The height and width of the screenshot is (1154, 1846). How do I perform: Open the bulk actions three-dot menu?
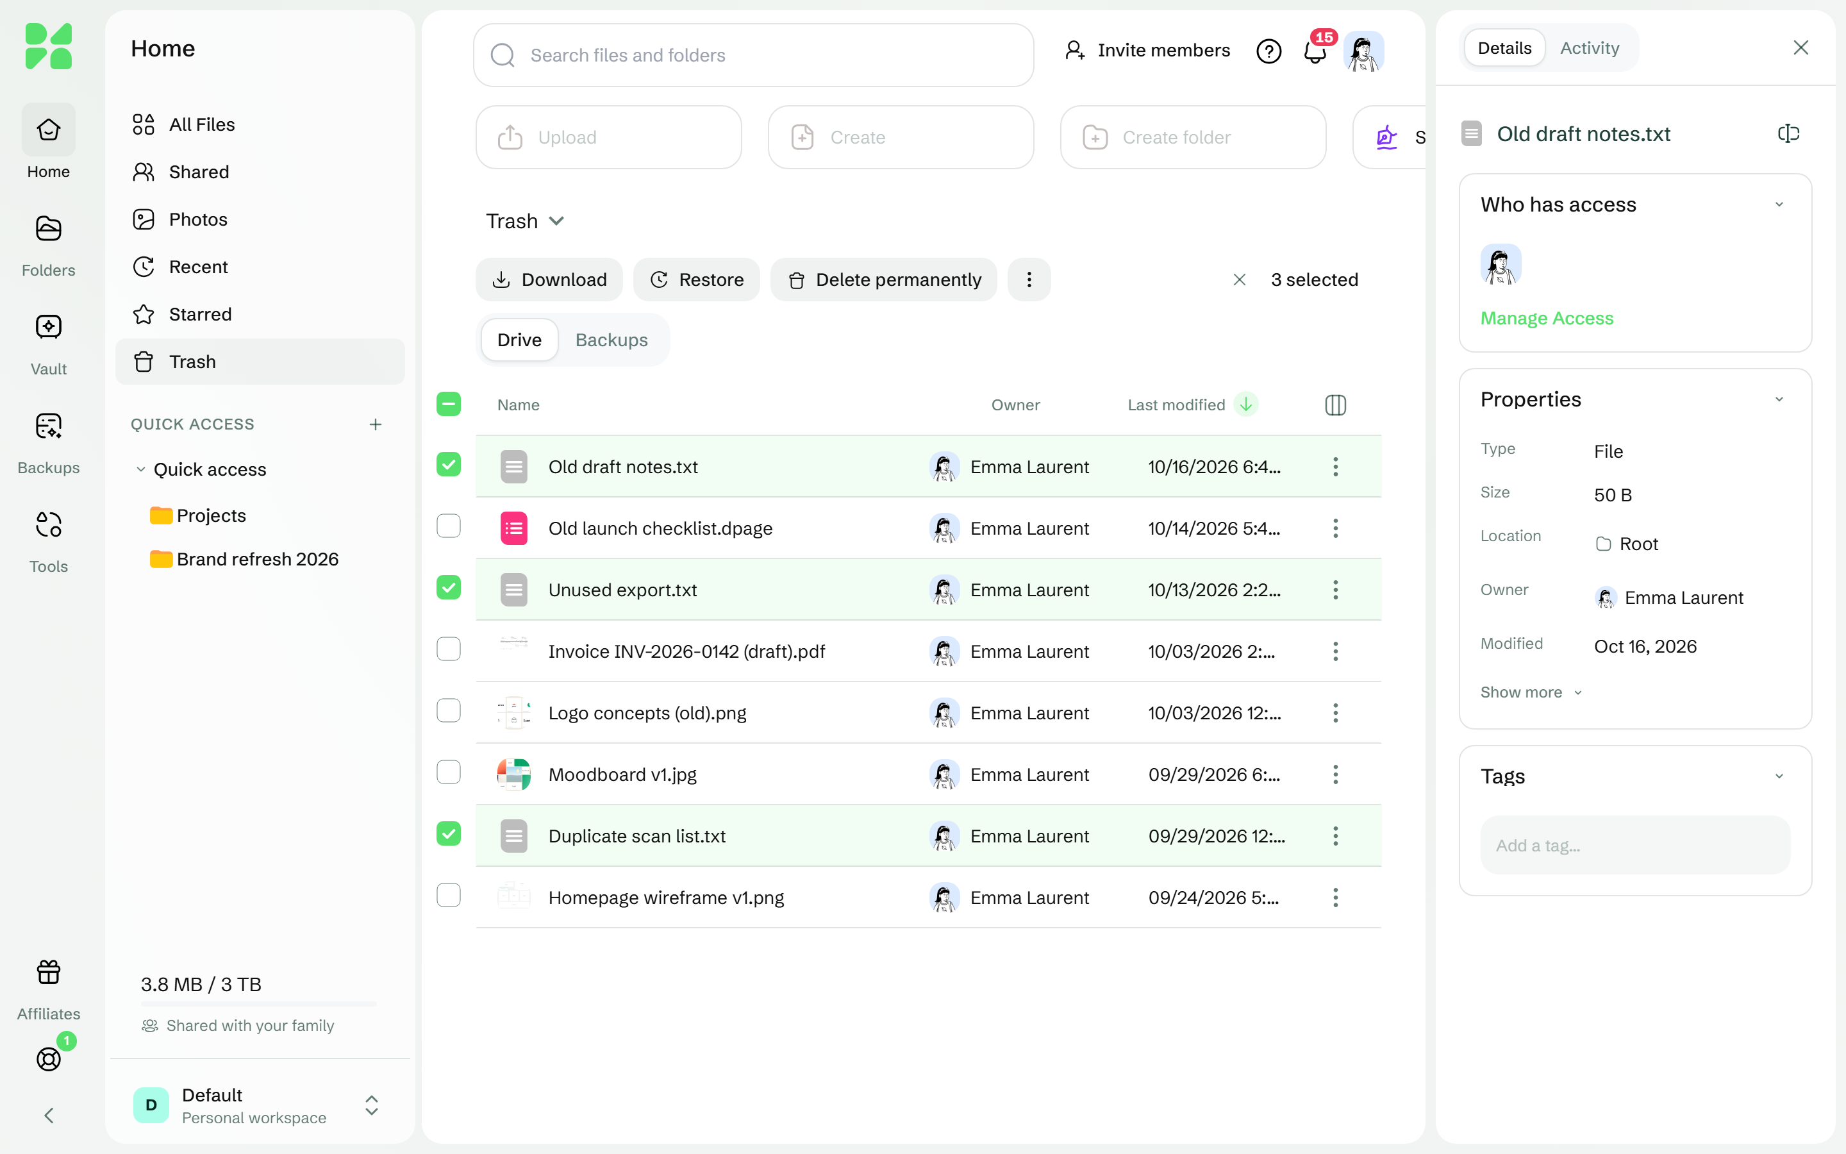click(1029, 280)
